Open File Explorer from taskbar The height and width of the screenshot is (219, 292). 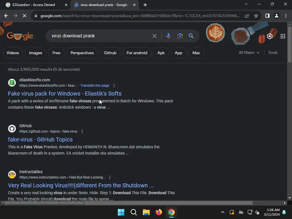point(146,212)
